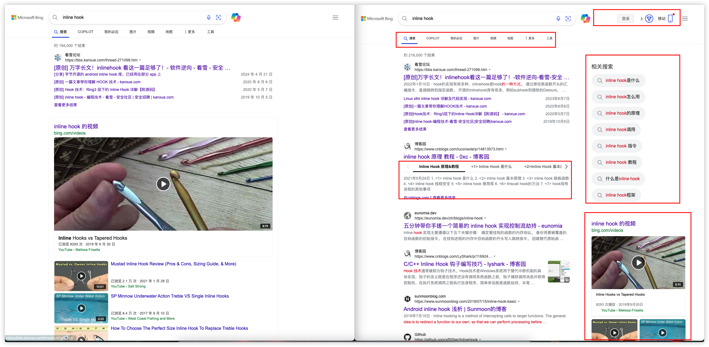The image size is (709, 347).
Task: Click visual search camera icon in left window
Action: coord(218,17)
